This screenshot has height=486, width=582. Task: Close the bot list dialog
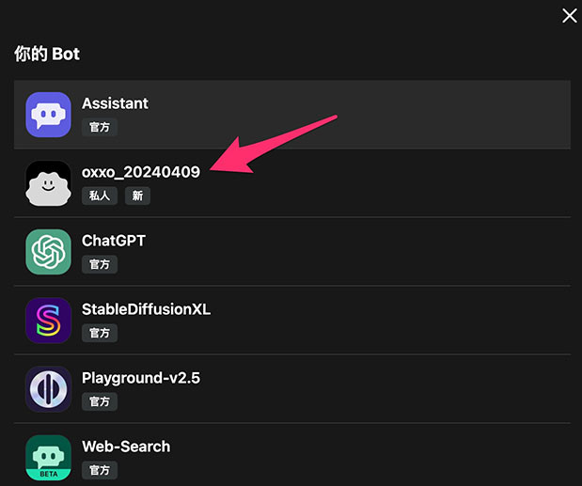(570, 16)
